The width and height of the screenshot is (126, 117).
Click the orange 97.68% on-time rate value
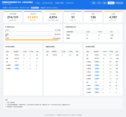pos(33,17)
